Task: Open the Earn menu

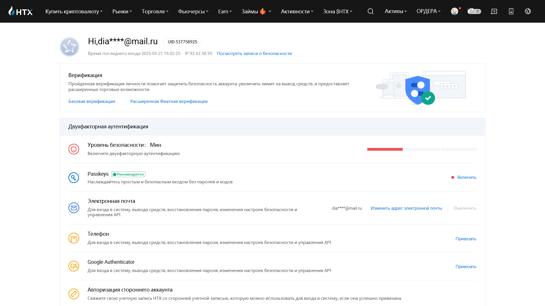Action: point(225,11)
